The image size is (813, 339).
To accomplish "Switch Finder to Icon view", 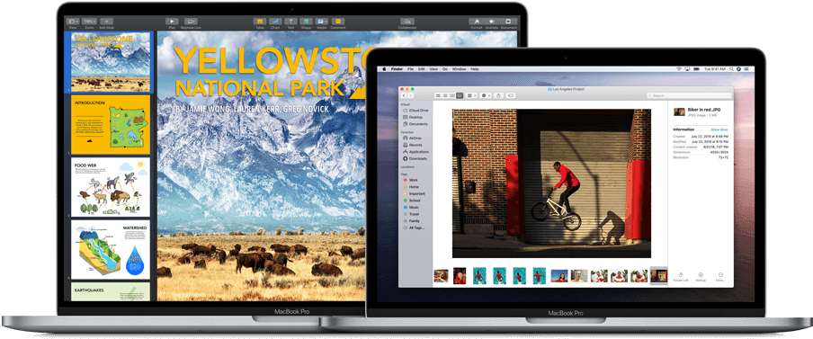I will 439,95.
